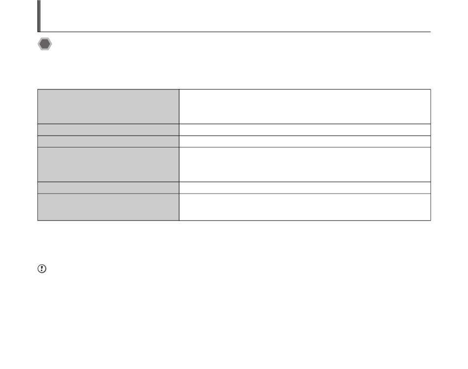The image size is (468, 369).
Task: Click the dark vertical accent bar in the header
Action: [x=39, y=16]
